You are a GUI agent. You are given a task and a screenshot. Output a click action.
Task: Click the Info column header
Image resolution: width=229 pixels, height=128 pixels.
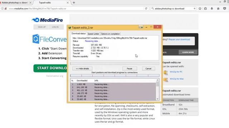(96, 81)
